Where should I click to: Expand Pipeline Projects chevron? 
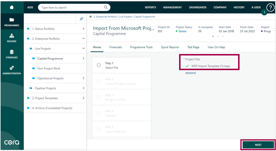click(x=84, y=88)
